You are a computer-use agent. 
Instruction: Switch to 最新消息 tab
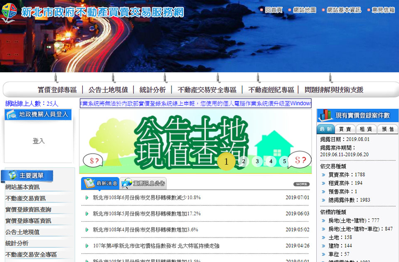100,183
